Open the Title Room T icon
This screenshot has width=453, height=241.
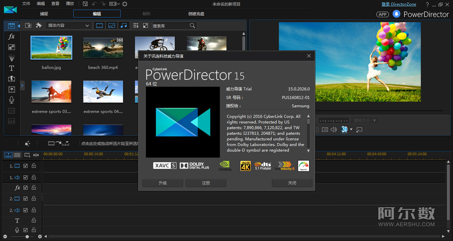12,68
